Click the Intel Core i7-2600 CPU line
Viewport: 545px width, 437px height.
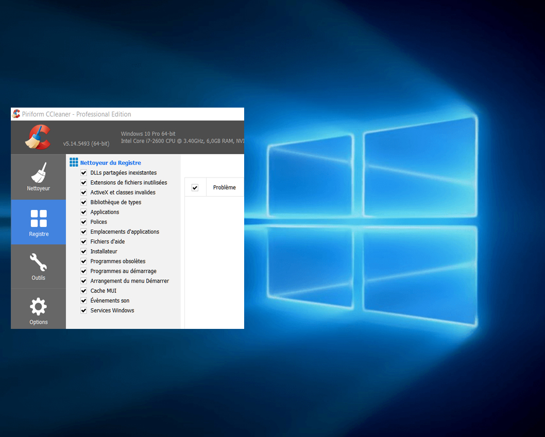(182, 141)
